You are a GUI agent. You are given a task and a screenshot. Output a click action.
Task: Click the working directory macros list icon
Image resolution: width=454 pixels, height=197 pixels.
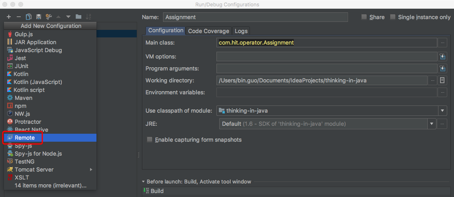pos(442,80)
